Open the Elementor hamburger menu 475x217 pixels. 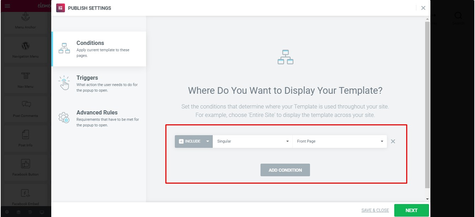click(7, 6)
